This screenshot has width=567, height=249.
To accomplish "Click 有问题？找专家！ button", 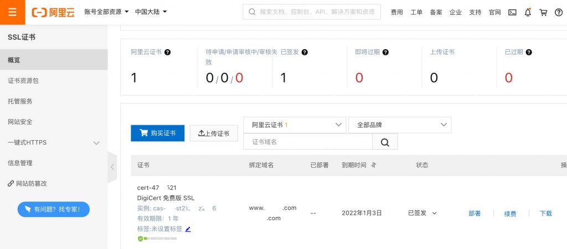I will [54, 209].
